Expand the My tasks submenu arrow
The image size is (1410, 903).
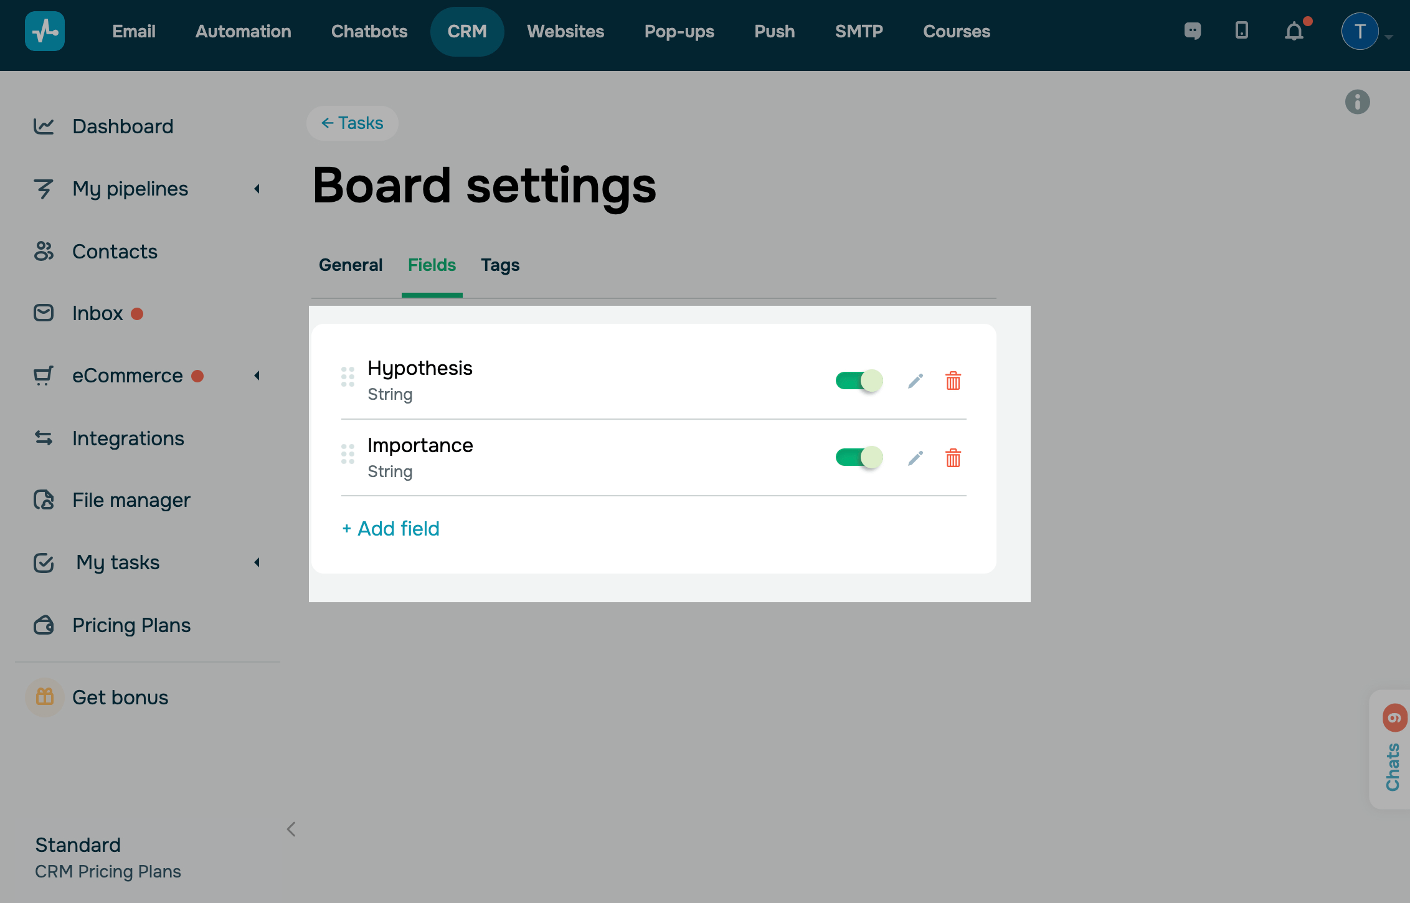257,562
